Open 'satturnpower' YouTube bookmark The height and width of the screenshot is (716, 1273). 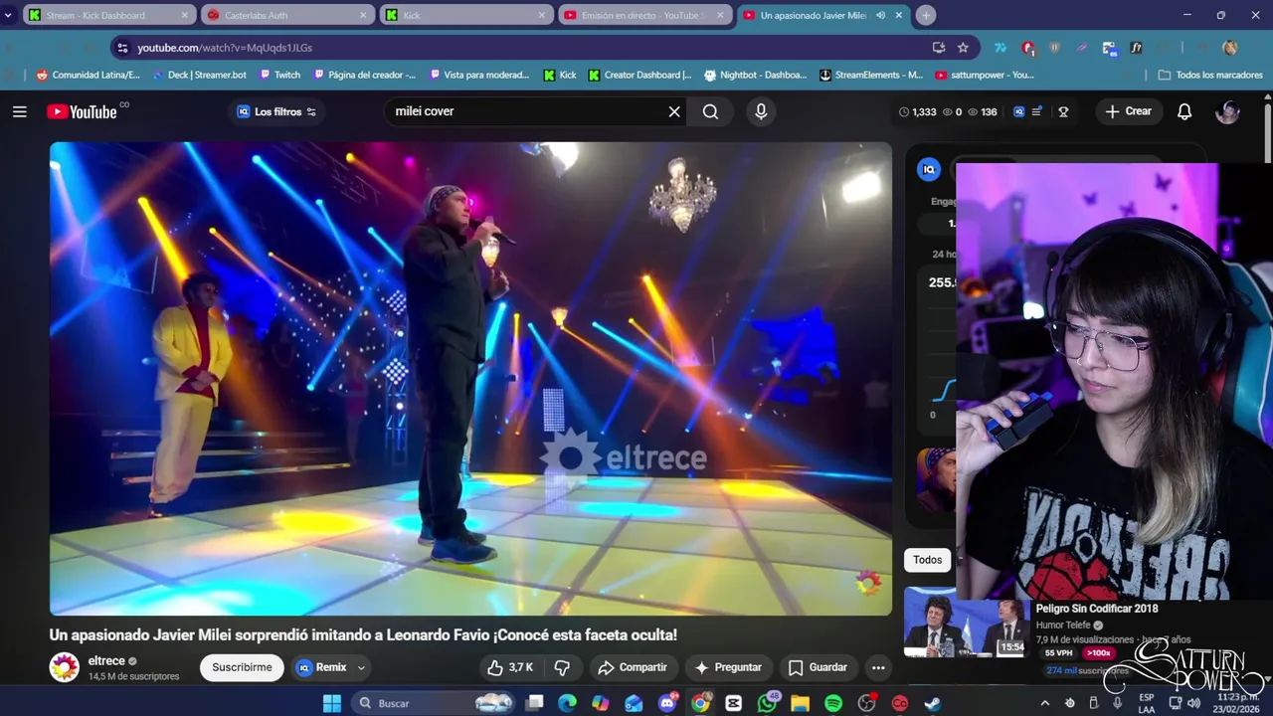tap(985, 75)
